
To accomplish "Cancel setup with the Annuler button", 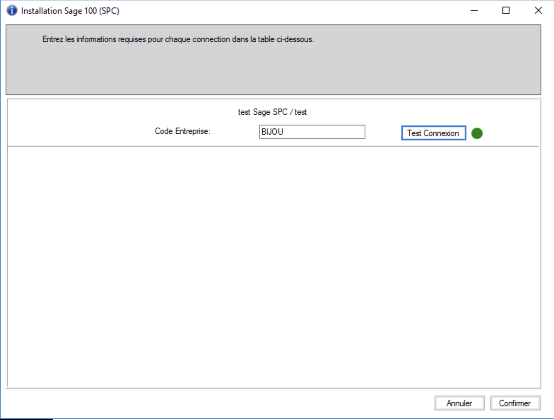I will coord(459,403).
